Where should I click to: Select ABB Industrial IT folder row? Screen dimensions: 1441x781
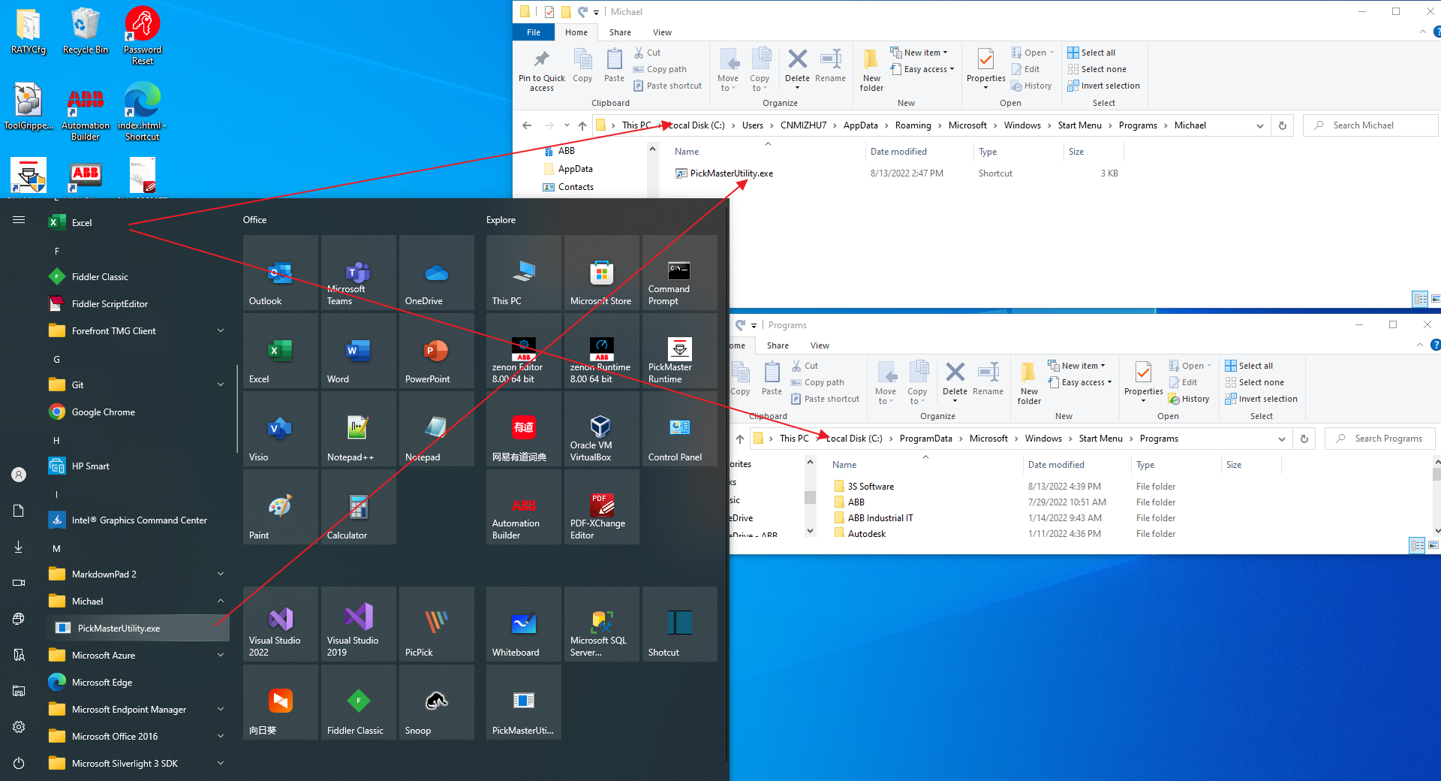pyautogui.click(x=874, y=518)
